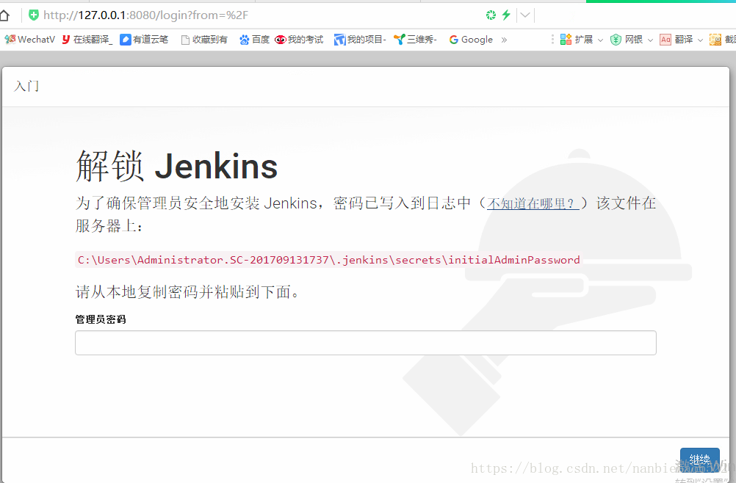Click the initialAdminPassword file path text

click(x=328, y=260)
